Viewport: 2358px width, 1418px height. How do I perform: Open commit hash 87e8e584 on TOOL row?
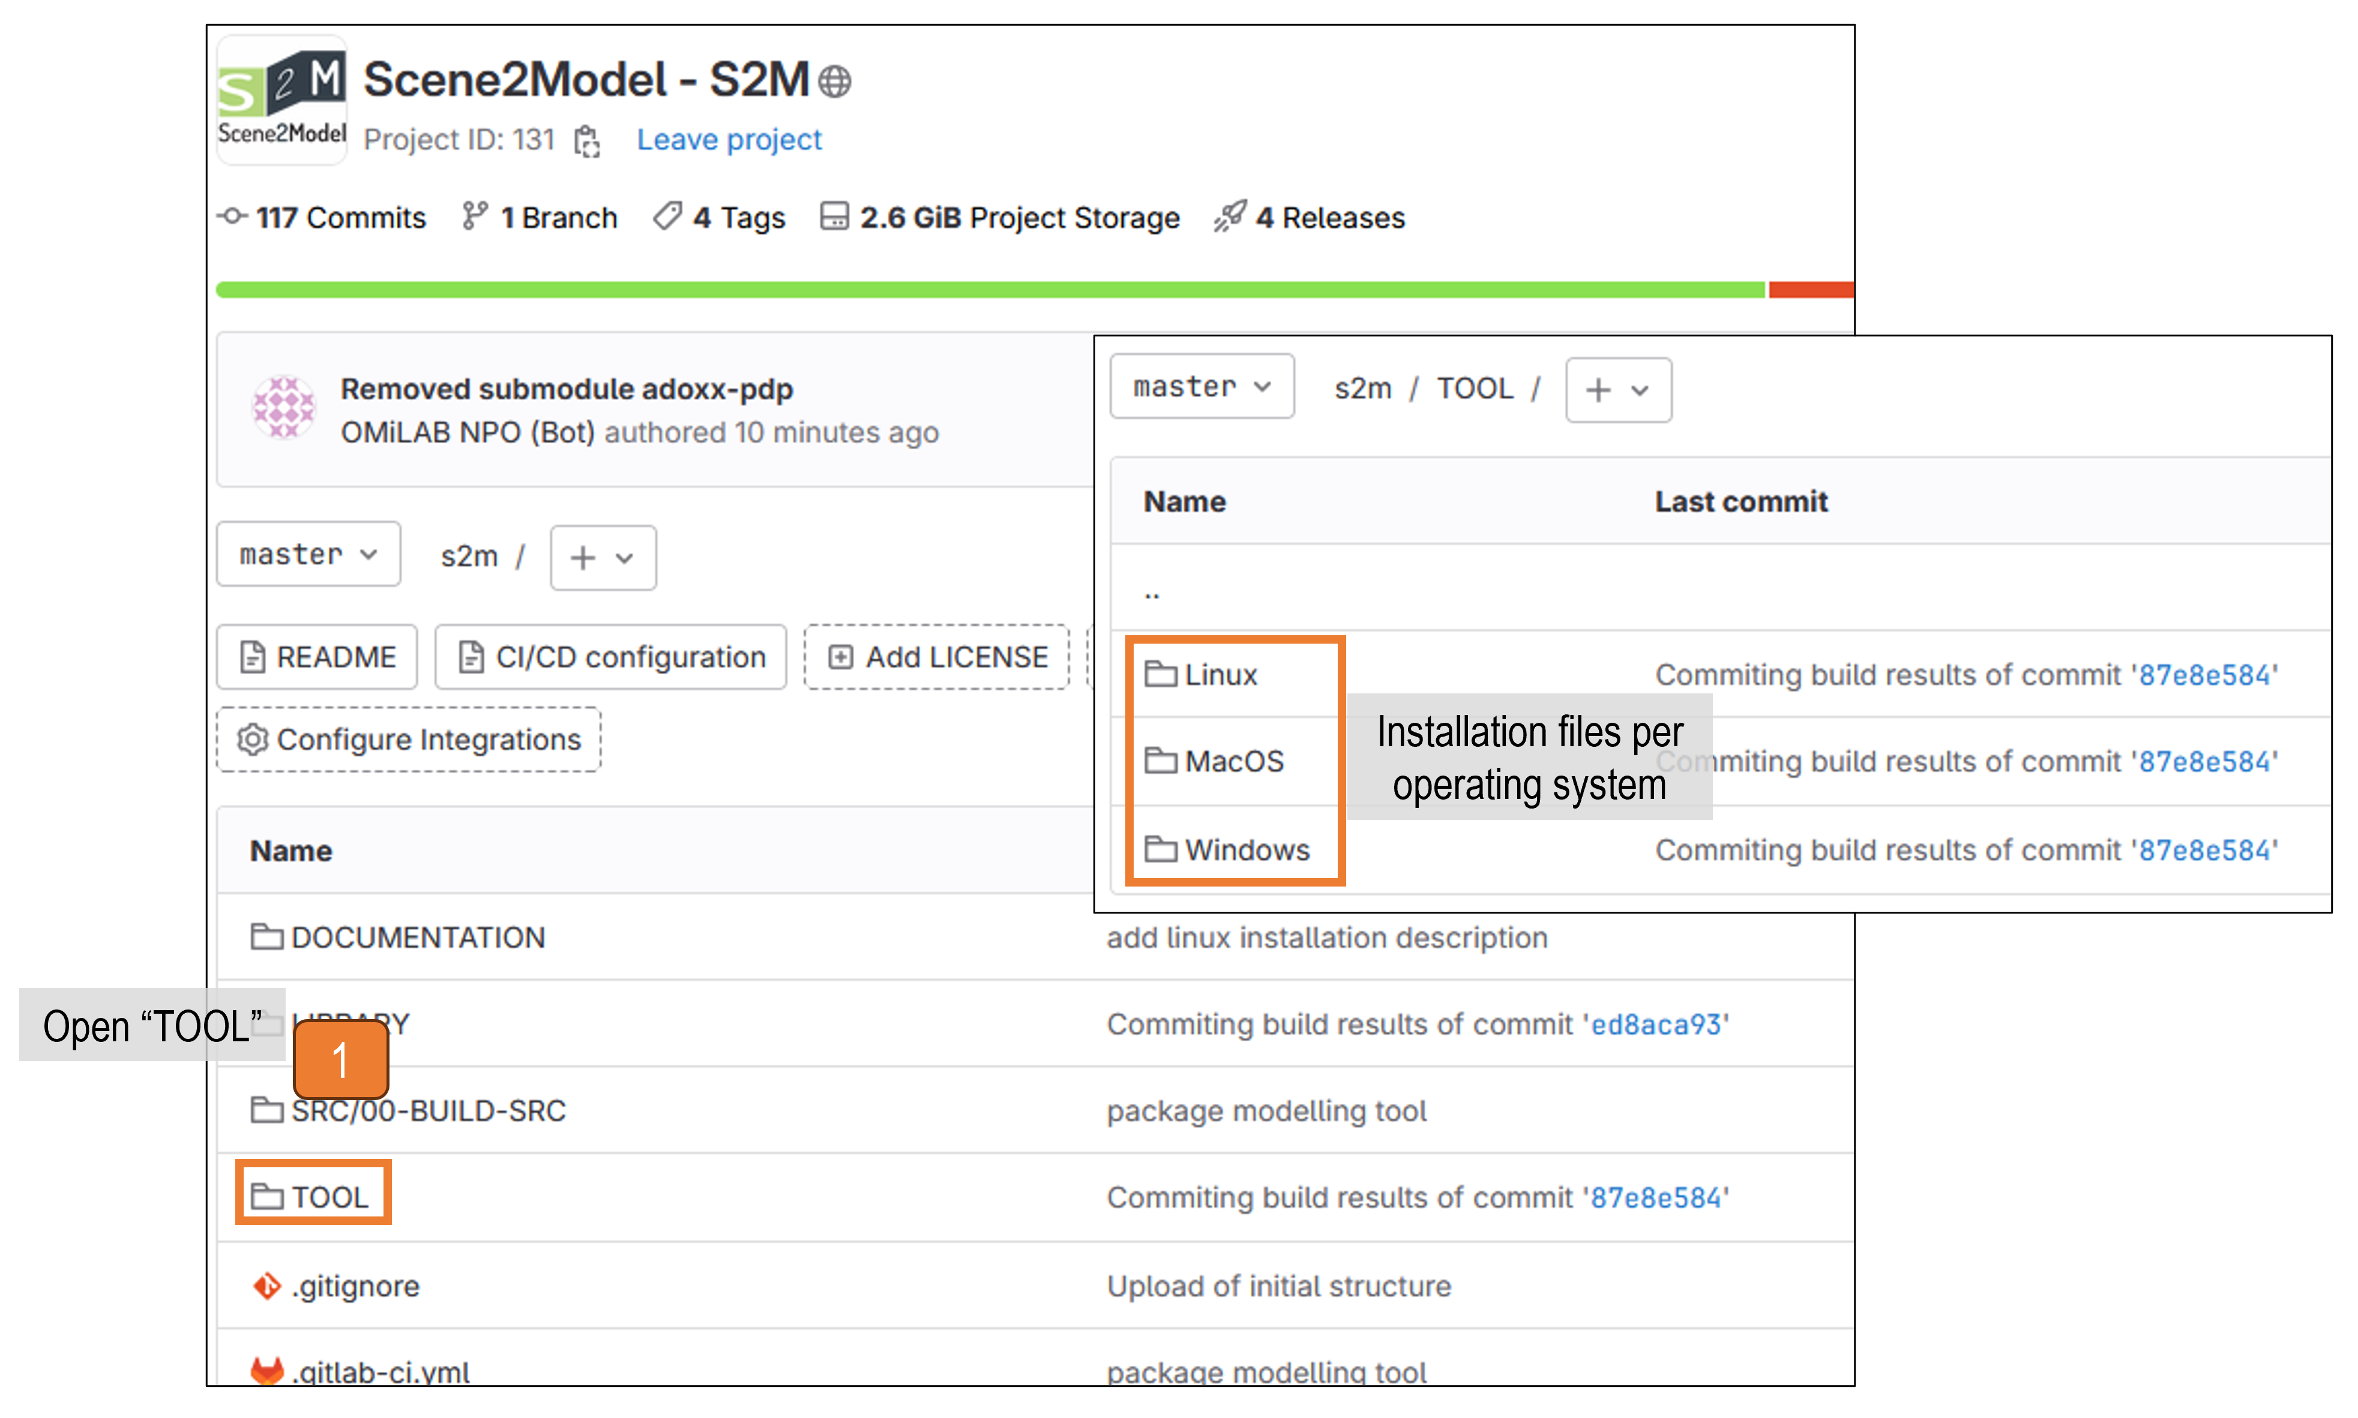[1655, 1197]
